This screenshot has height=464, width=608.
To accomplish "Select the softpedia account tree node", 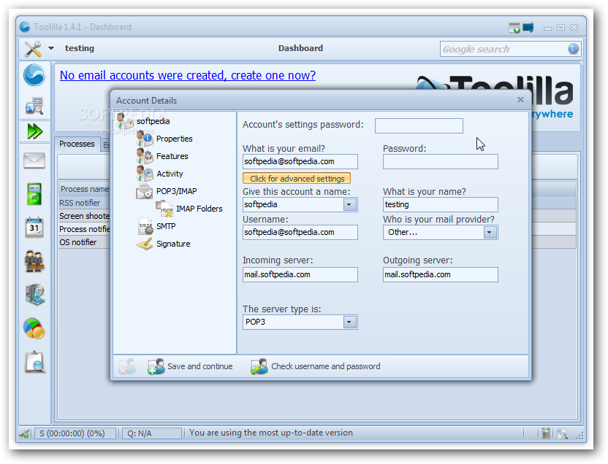I will [x=153, y=121].
